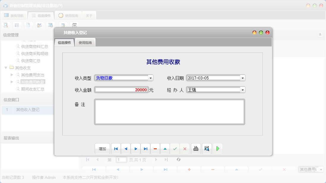The image size is (326, 183).
Task: Jump to the first record in the dialog
Action: (116, 149)
